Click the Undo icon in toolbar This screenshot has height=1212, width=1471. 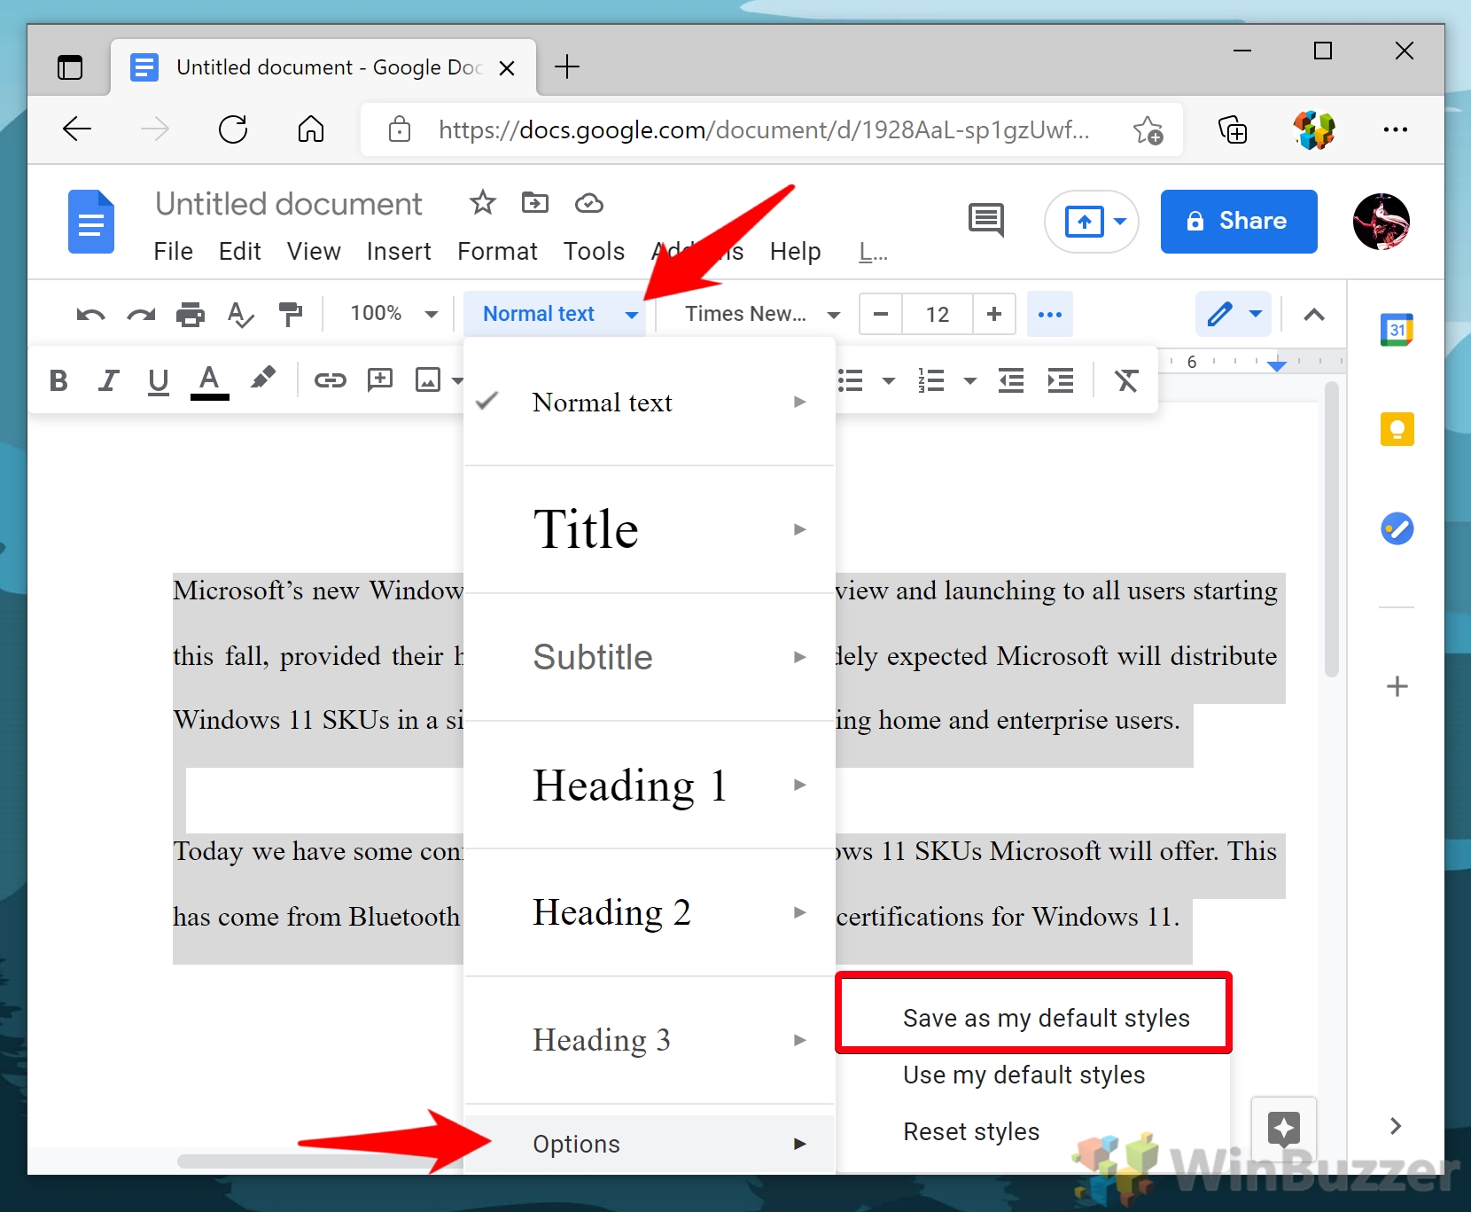[x=90, y=315]
